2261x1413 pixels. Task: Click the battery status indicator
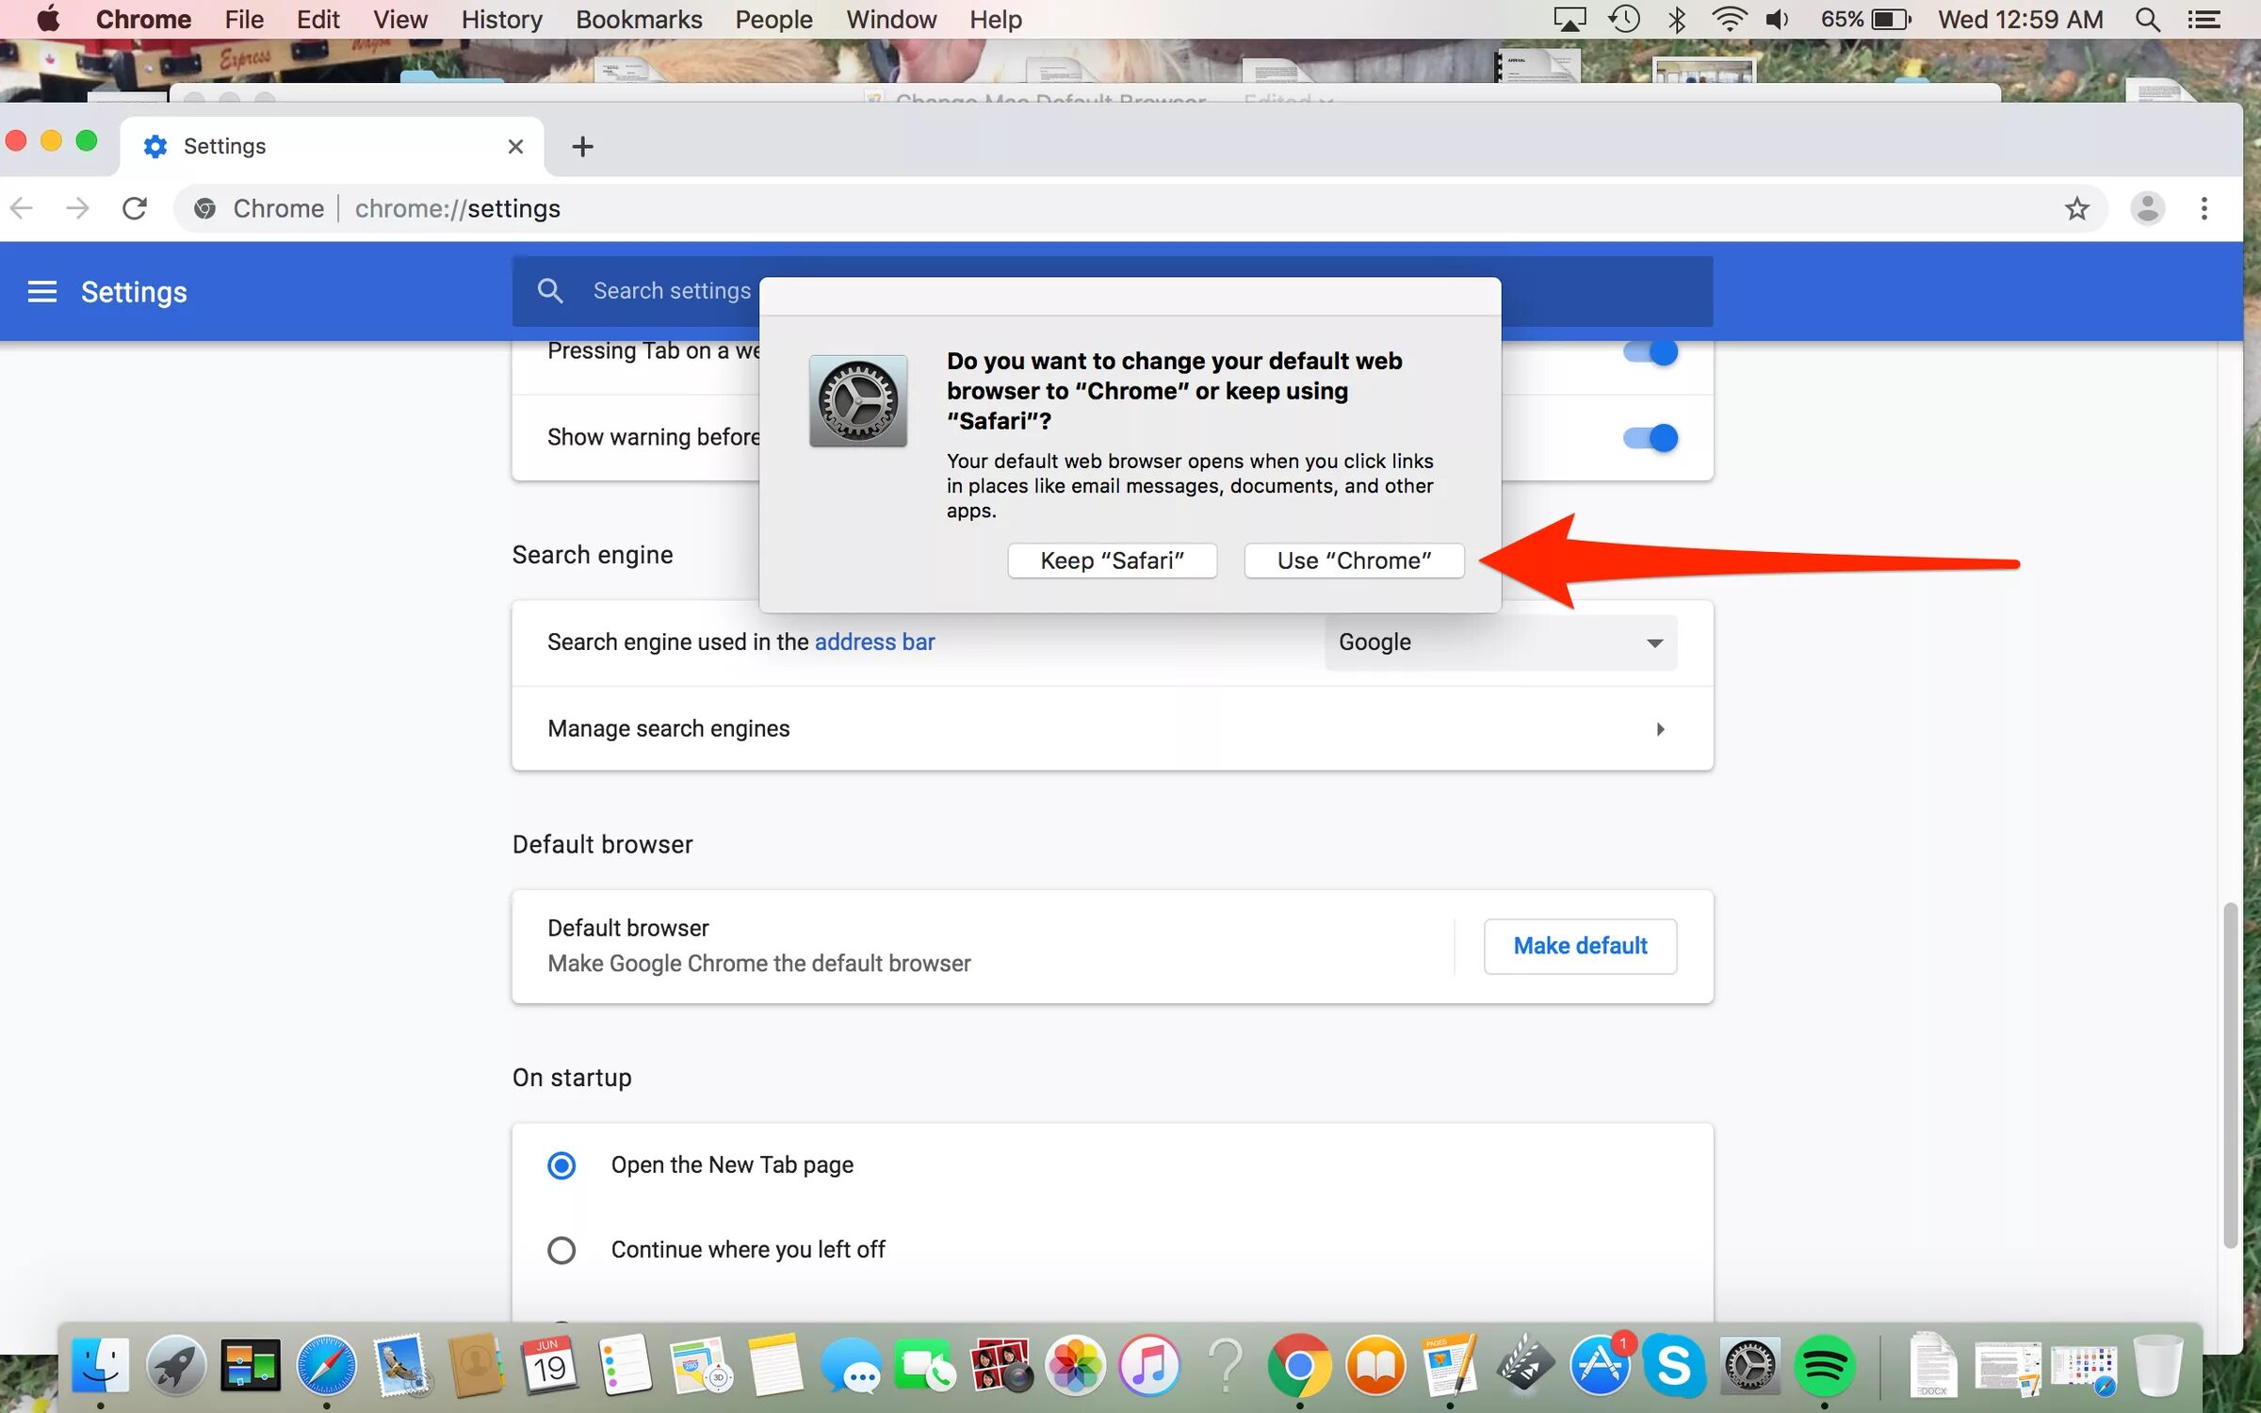(x=1865, y=19)
